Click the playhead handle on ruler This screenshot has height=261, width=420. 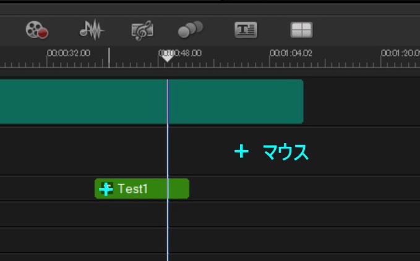point(167,58)
